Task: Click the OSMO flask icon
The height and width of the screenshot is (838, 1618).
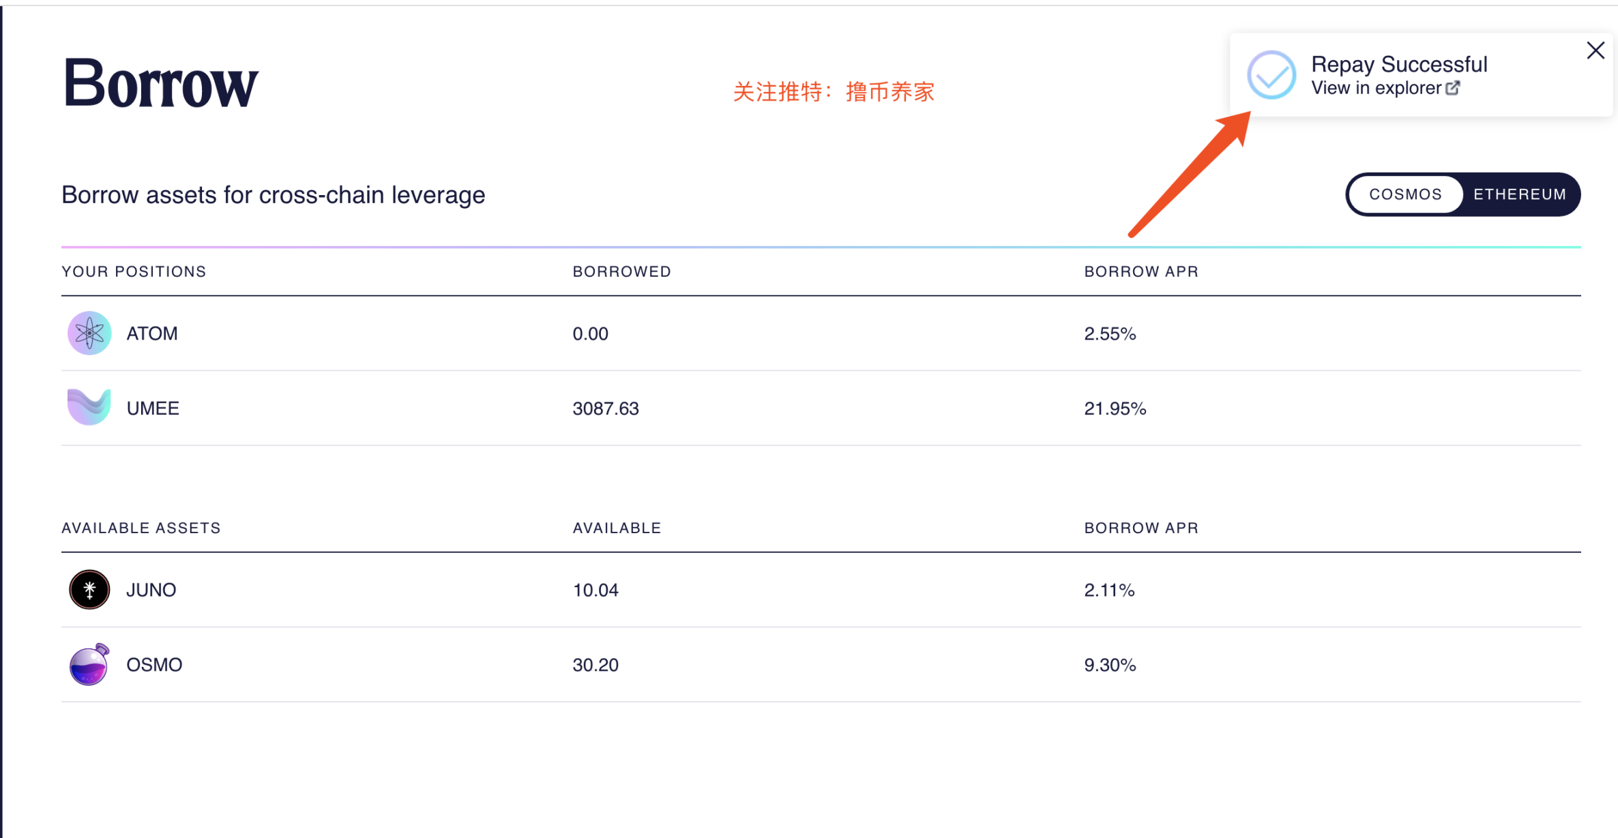Action: click(x=89, y=664)
